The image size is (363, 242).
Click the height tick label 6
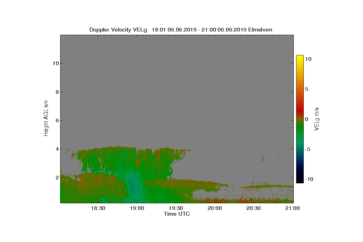pyautogui.click(x=57, y=120)
